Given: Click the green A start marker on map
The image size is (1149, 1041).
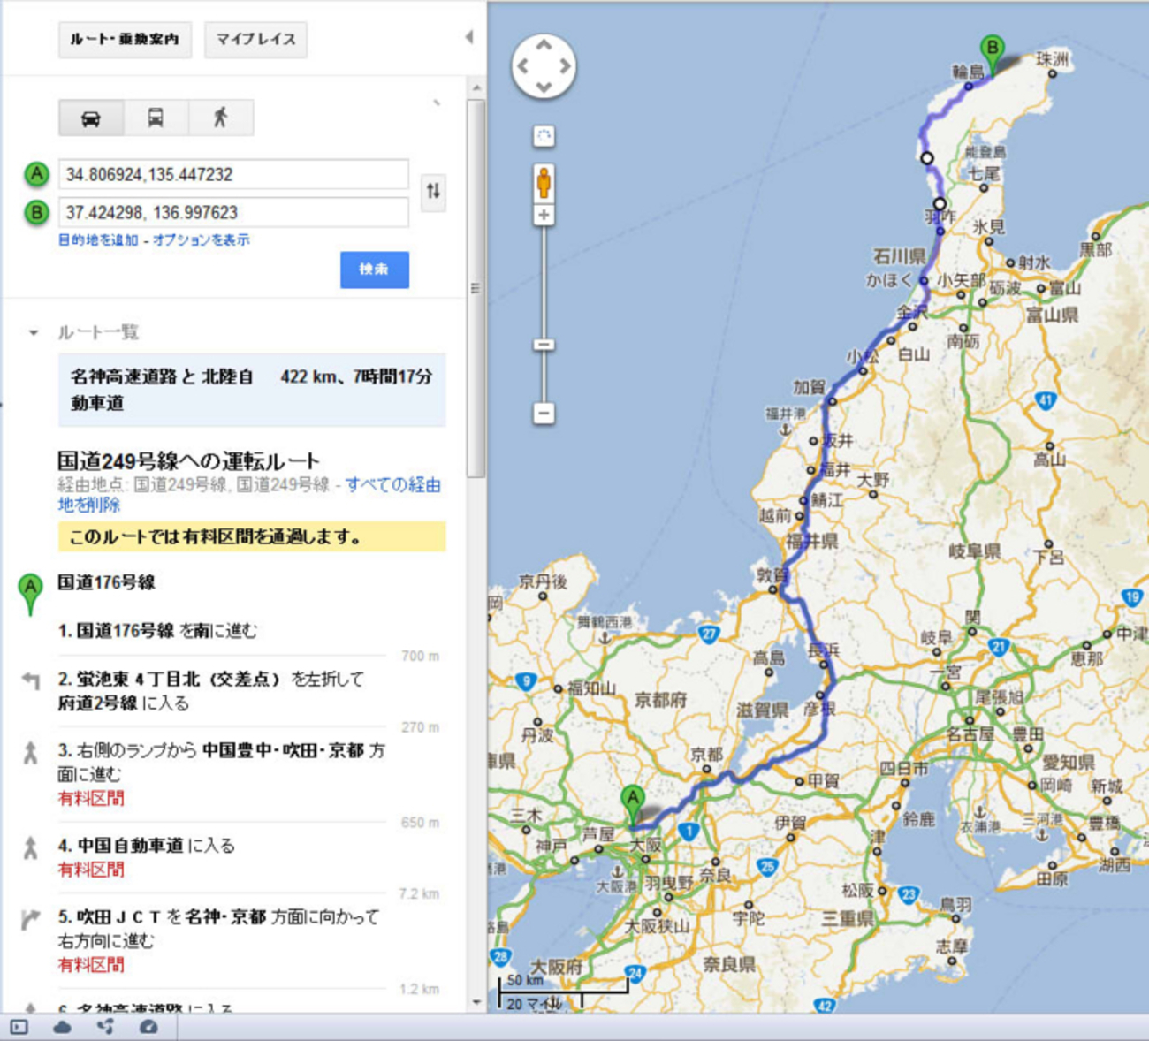Looking at the screenshot, I should point(633,803).
